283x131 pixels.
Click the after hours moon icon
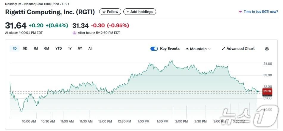coord(74,33)
